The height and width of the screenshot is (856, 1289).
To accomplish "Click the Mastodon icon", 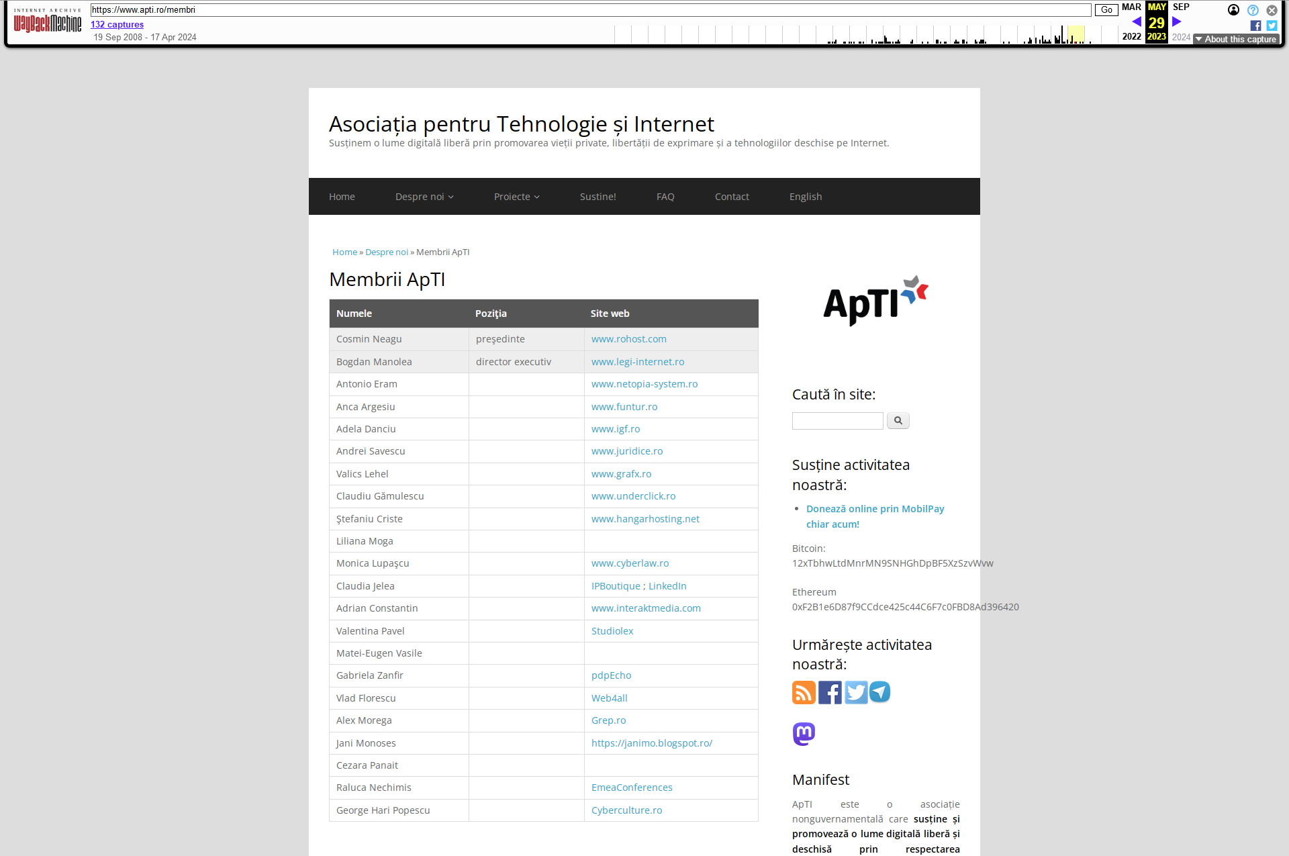I will coord(804,734).
